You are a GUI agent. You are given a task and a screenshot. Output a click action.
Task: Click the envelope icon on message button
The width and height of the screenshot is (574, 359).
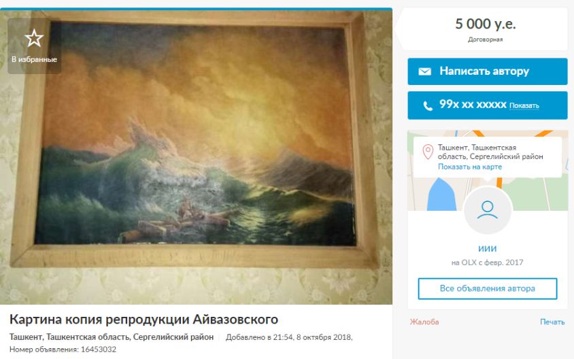[x=424, y=71]
